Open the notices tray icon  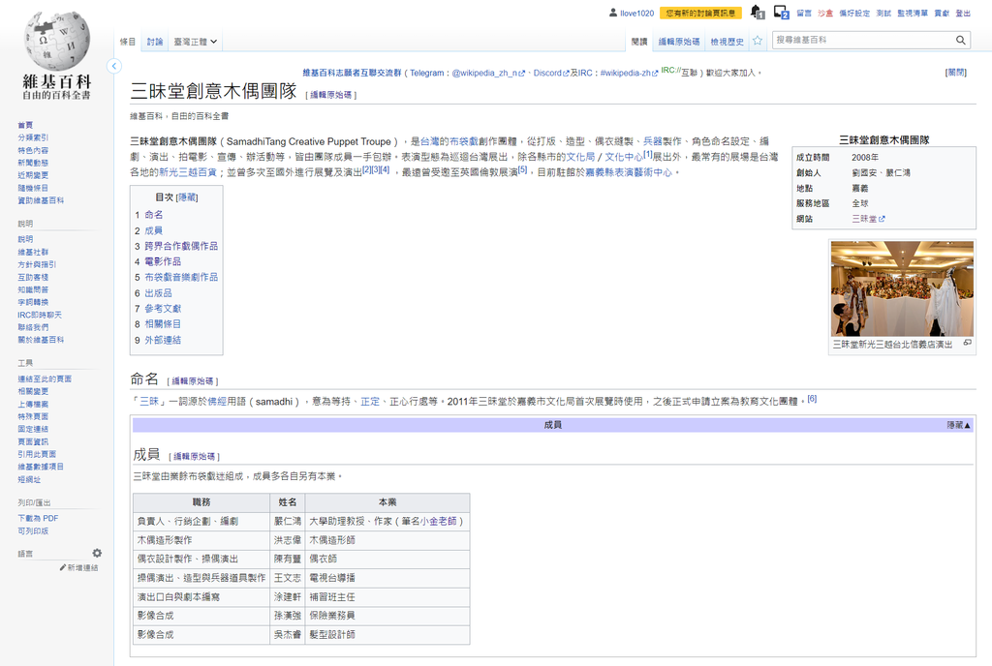pos(781,13)
